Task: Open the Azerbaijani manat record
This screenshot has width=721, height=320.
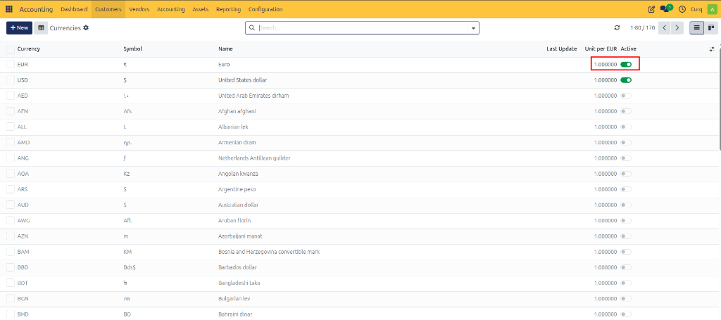Action: tap(239, 236)
